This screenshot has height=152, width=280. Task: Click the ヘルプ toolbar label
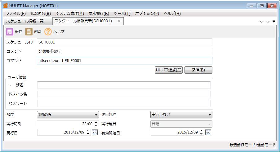[59, 32]
